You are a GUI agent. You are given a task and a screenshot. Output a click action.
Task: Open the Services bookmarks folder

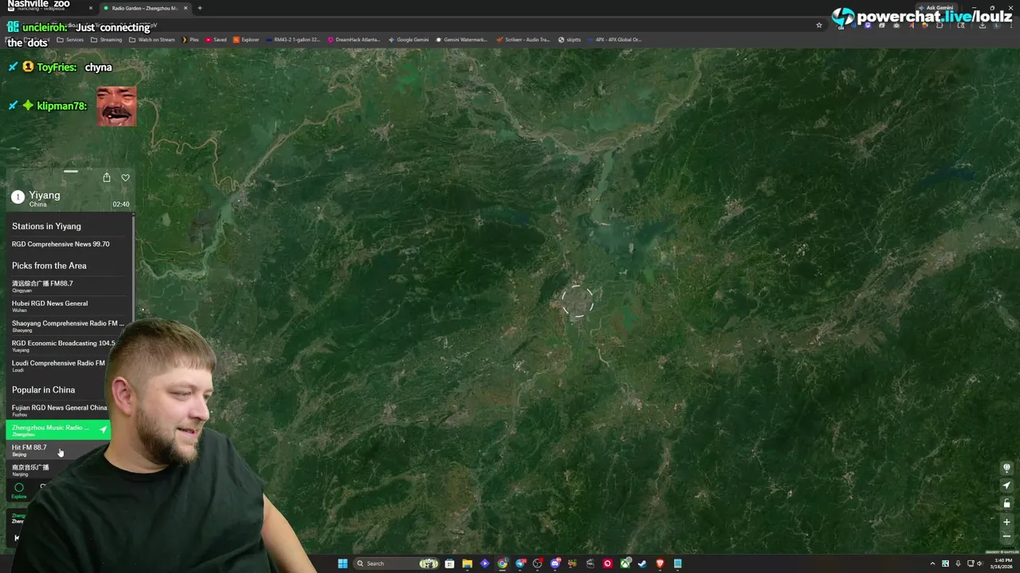pyautogui.click(x=70, y=40)
